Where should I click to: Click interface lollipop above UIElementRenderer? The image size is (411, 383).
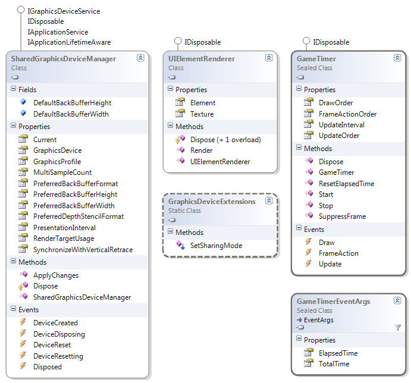click(x=178, y=41)
